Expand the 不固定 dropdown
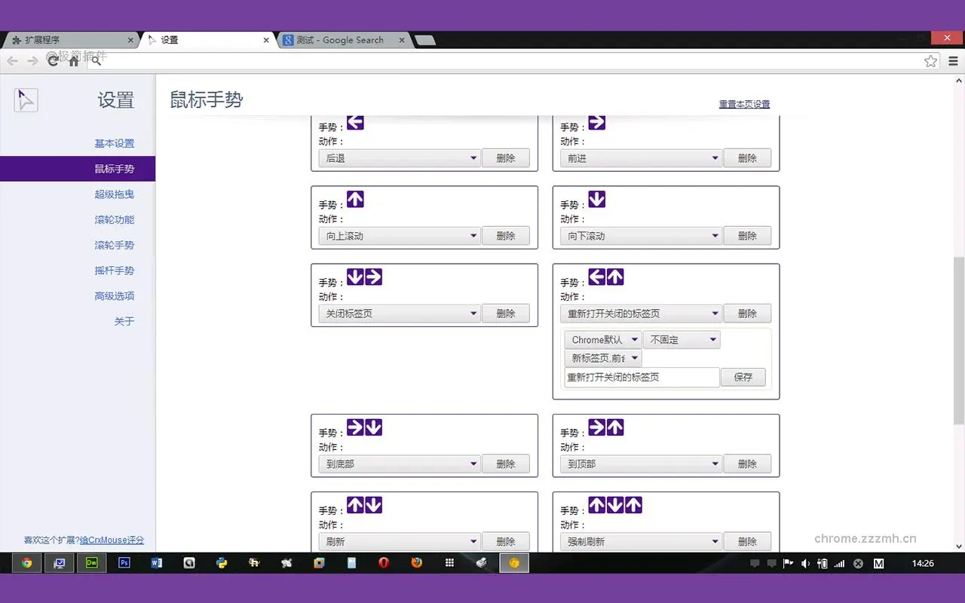965x603 pixels. [681, 339]
